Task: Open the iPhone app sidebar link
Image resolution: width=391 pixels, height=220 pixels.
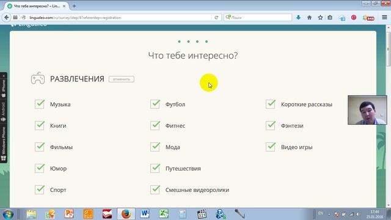Action: [x=4, y=89]
